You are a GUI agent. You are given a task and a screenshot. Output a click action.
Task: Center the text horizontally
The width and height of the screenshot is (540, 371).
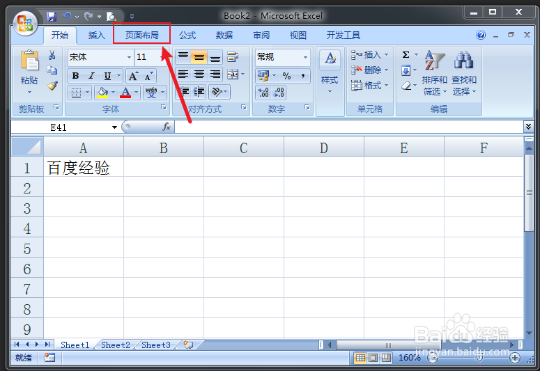(199, 74)
